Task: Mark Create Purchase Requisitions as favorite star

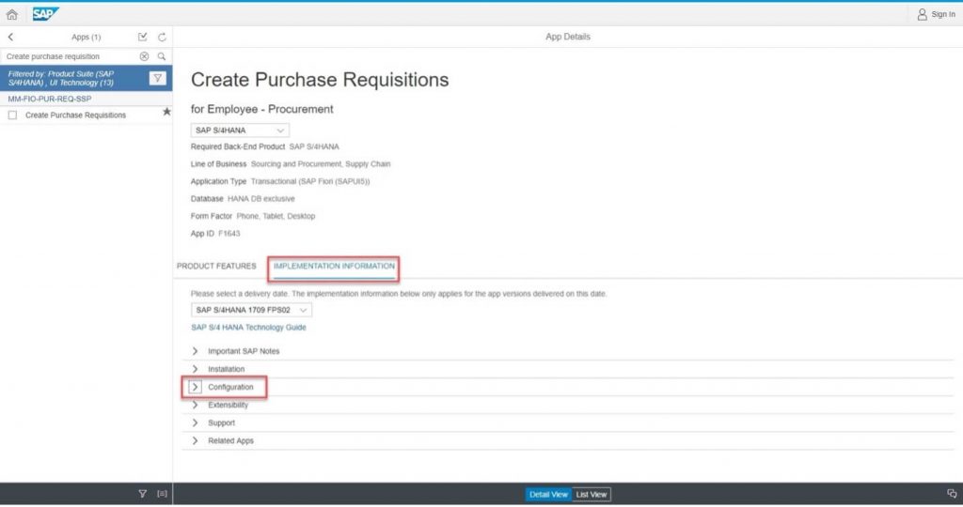Action: (x=166, y=112)
